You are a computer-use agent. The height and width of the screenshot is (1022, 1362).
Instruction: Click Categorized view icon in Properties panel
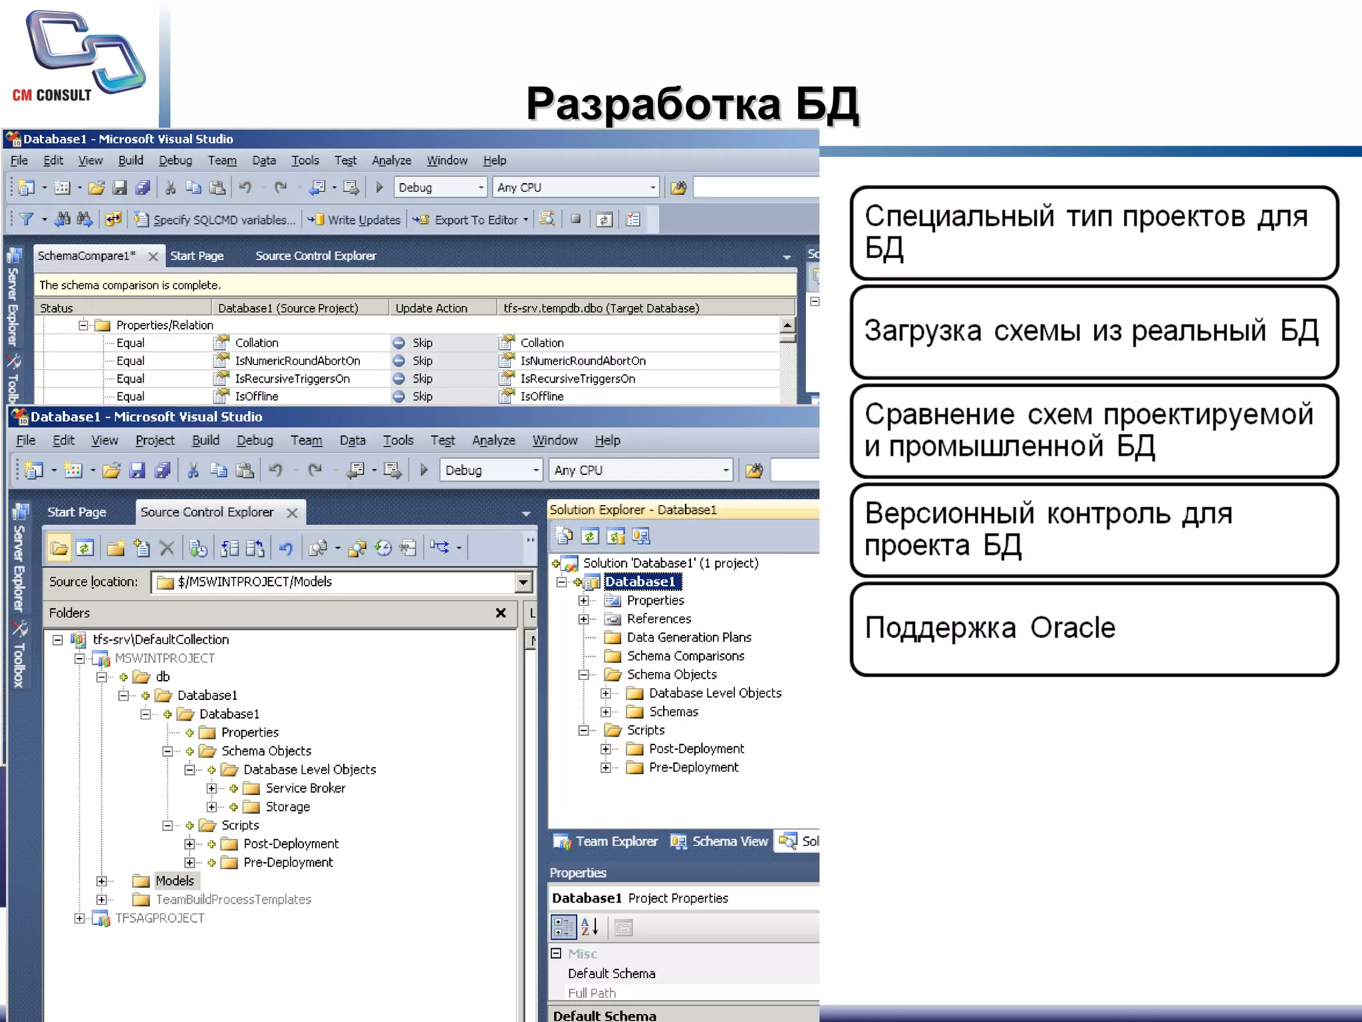(563, 927)
